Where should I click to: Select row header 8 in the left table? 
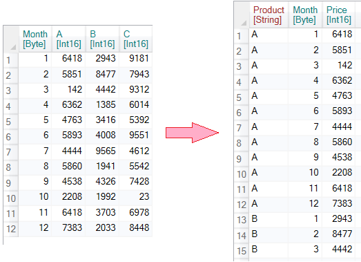pos(11,167)
